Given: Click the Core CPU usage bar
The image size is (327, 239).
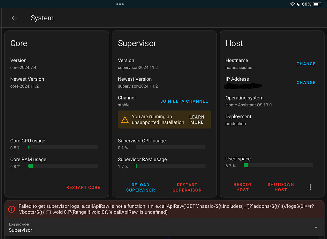Looking at the screenshot, I should tap(63, 148).
